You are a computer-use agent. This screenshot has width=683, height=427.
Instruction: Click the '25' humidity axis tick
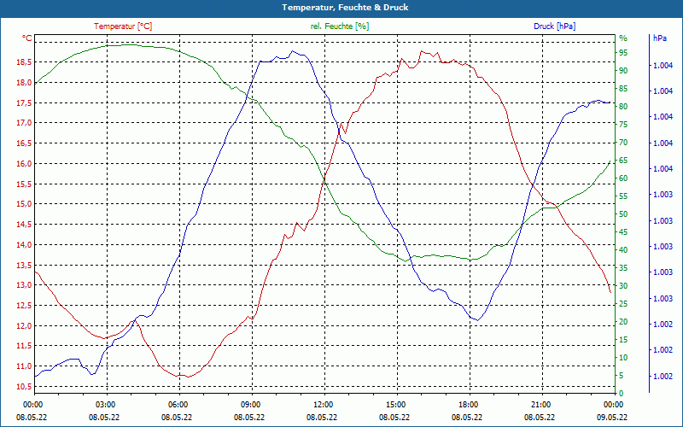(623, 304)
